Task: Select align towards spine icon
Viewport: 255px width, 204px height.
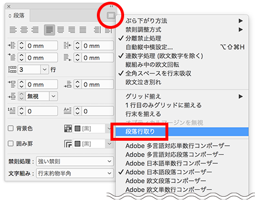Action: coord(97,30)
